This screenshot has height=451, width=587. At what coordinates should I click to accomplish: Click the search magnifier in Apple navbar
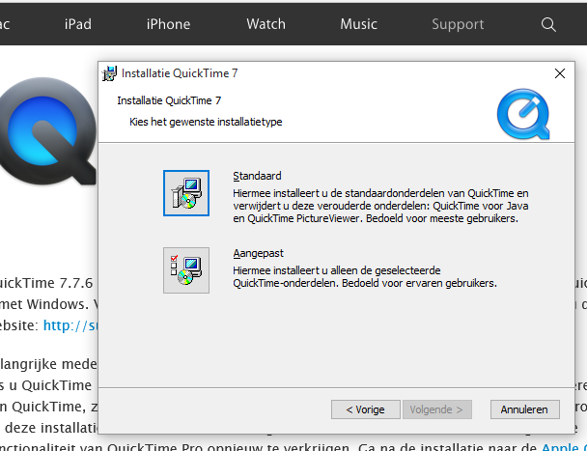tap(548, 25)
